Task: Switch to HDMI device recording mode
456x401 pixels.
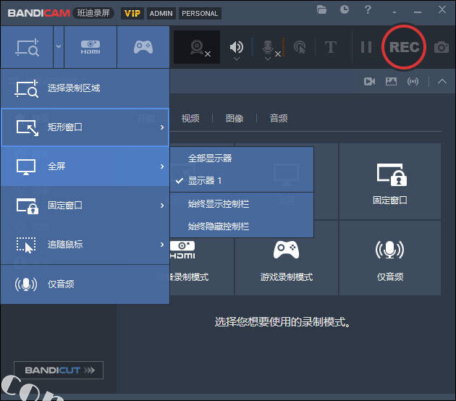Action: 90,47
